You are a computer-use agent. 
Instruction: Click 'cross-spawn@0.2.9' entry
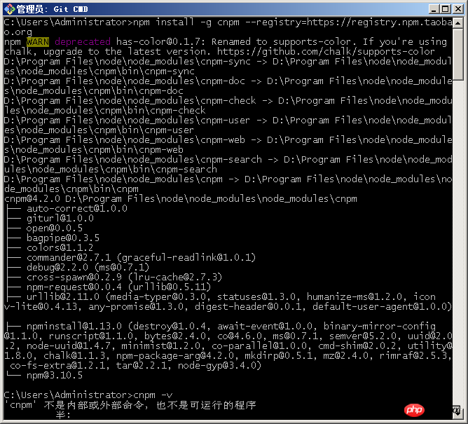pos(74,277)
